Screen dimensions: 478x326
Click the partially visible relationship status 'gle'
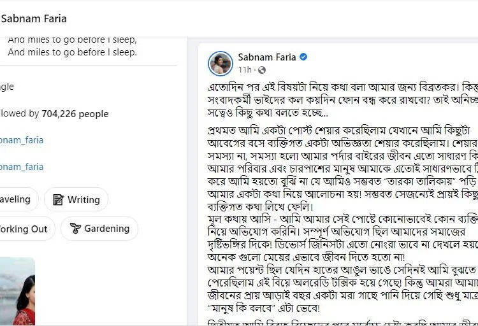[x=7, y=87]
